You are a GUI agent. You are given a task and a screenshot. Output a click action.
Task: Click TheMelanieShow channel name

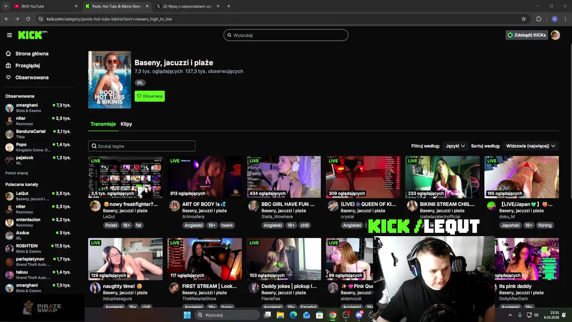tap(199, 299)
